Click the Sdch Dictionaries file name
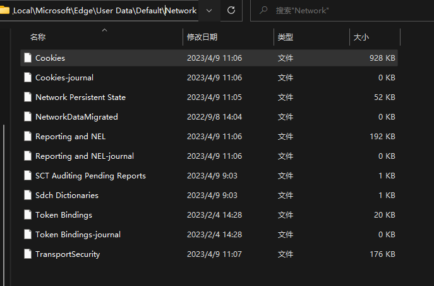 [67, 196]
